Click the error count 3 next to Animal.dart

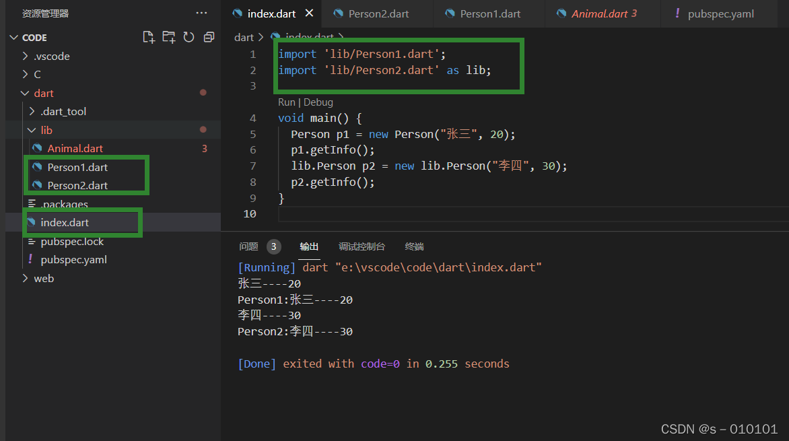pyautogui.click(x=204, y=149)
